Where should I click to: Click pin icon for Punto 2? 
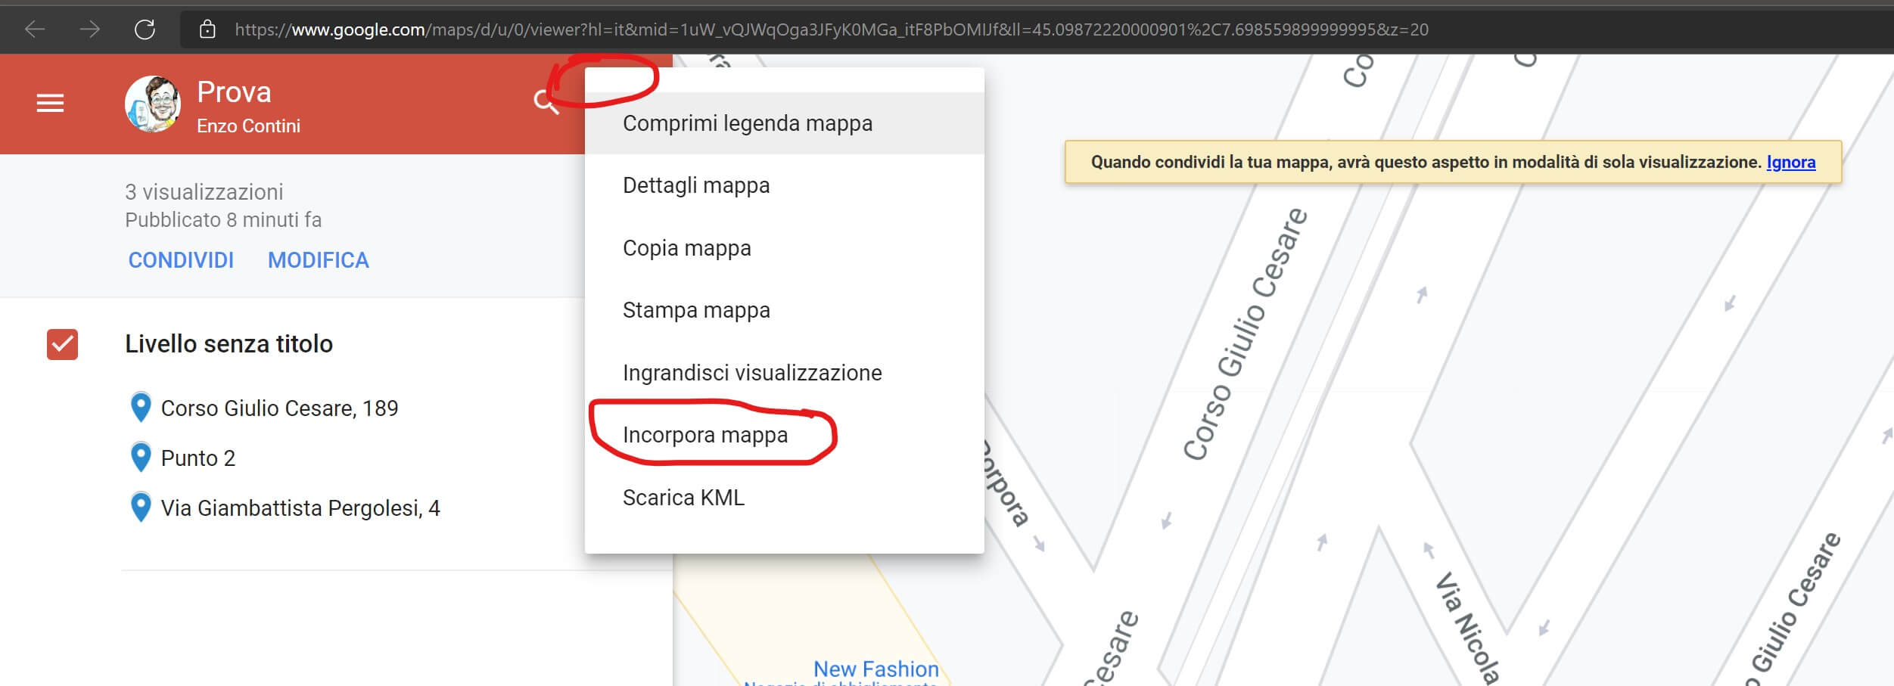[141, 458]
